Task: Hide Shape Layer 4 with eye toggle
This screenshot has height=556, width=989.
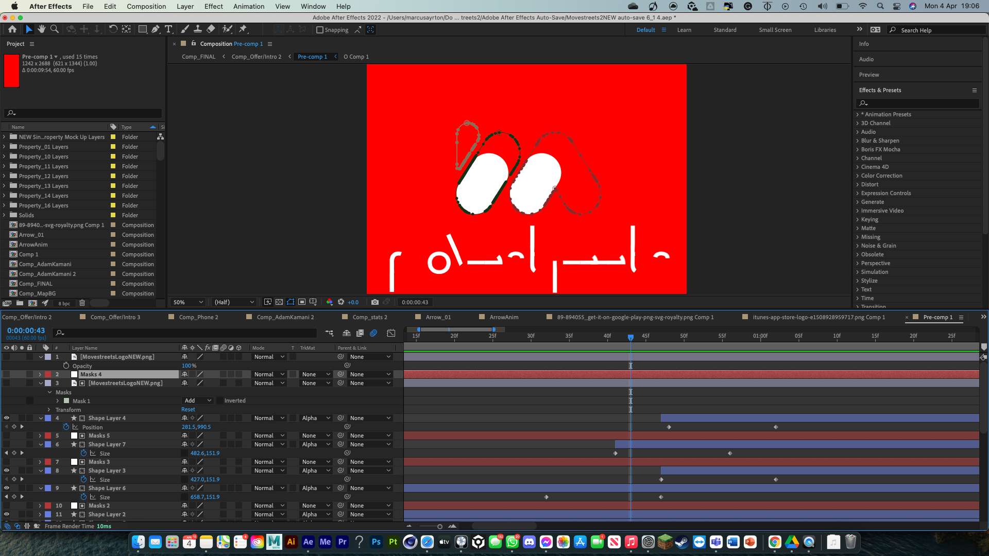Action: (x=6, y=418)
